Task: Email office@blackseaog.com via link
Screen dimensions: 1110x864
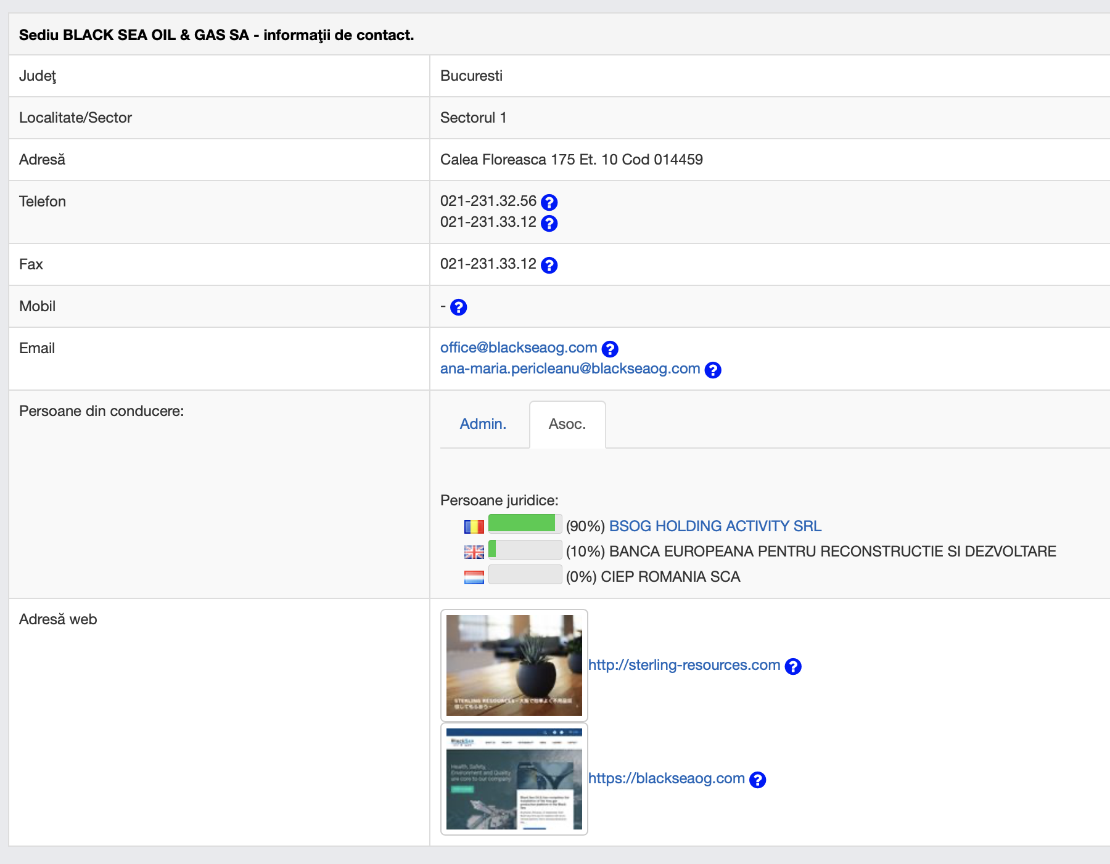Action: pyautogui.click(x=518, y=348)
